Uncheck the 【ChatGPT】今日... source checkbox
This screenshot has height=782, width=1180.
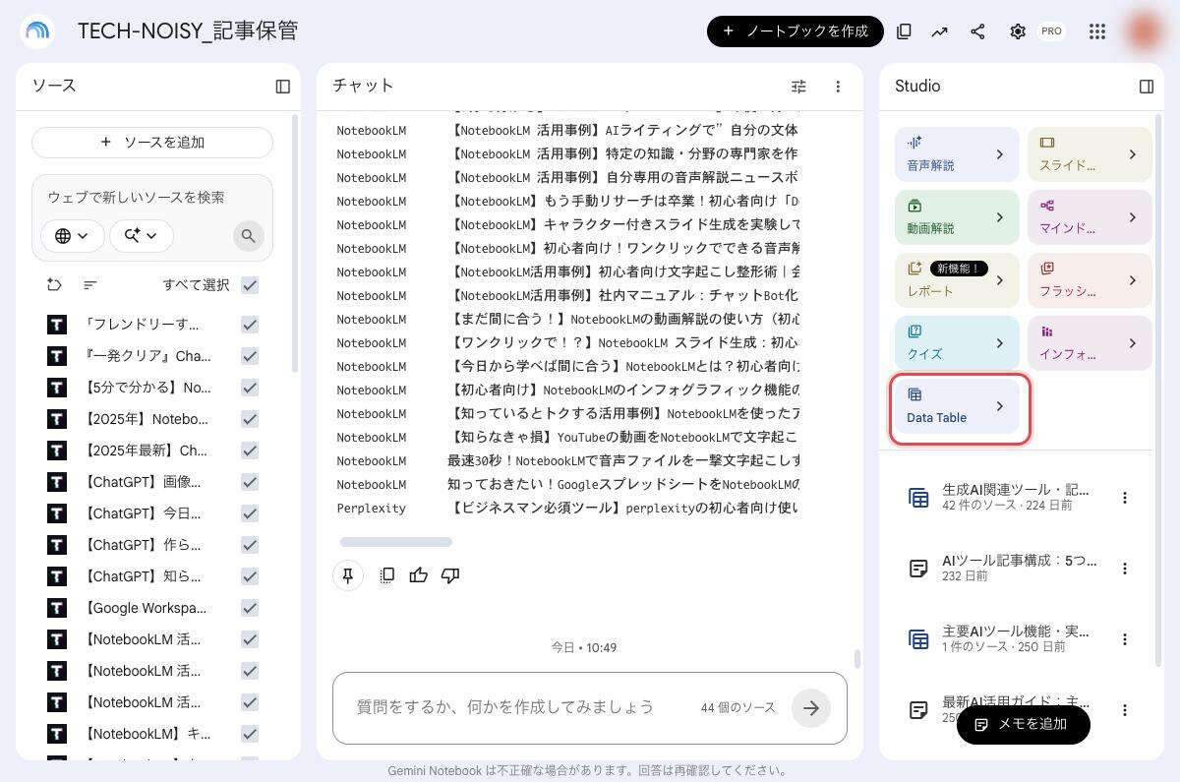click(x=250, y=513)
